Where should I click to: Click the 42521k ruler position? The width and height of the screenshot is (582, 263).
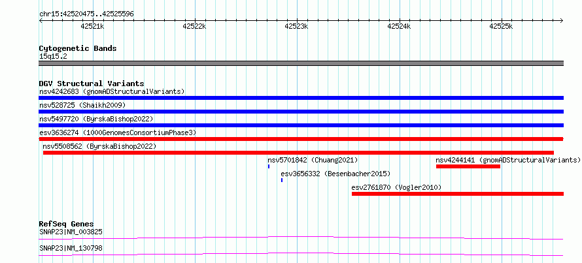[92, 26]
